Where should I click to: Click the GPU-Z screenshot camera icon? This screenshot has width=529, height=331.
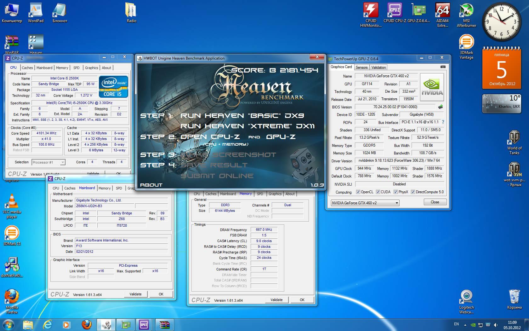[x=443, y=67]
